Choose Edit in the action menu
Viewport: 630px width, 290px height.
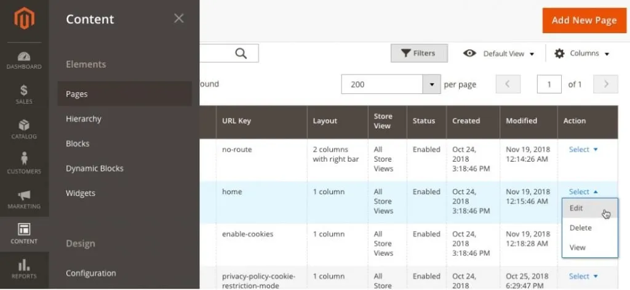[x=590, y=208]
